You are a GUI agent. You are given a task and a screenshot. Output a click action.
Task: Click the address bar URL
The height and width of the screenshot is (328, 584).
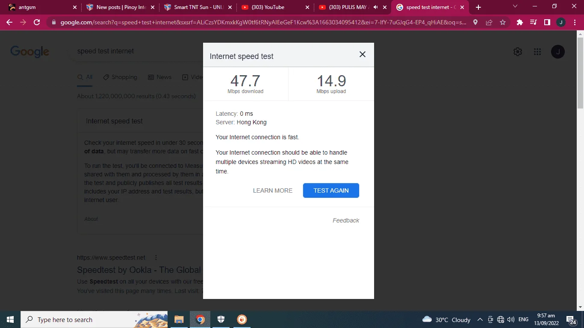pyautogui.click(x=263, y=22)
